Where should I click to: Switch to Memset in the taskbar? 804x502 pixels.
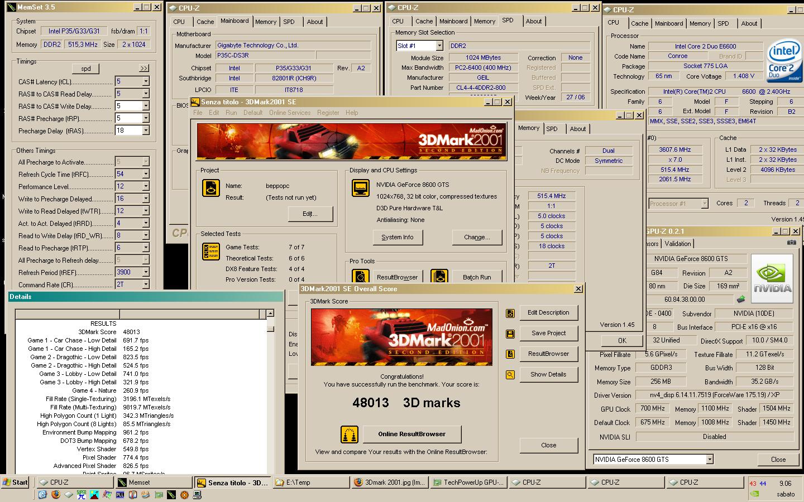point(153,482)
